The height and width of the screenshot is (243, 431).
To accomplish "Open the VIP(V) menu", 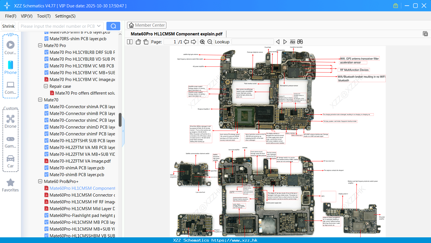I will [27, 16].
